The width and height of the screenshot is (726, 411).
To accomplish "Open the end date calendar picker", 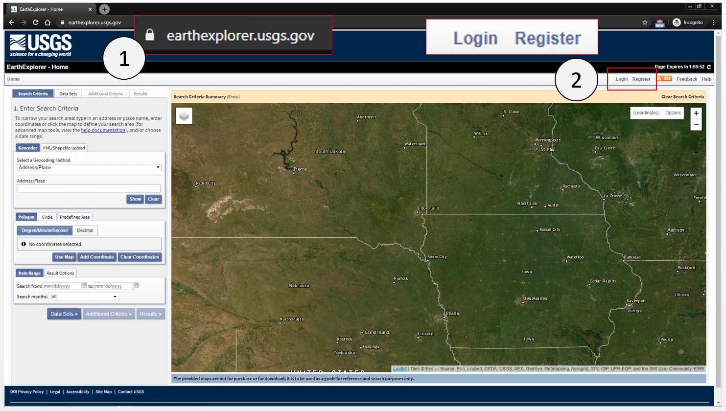I will click(137, 285).
